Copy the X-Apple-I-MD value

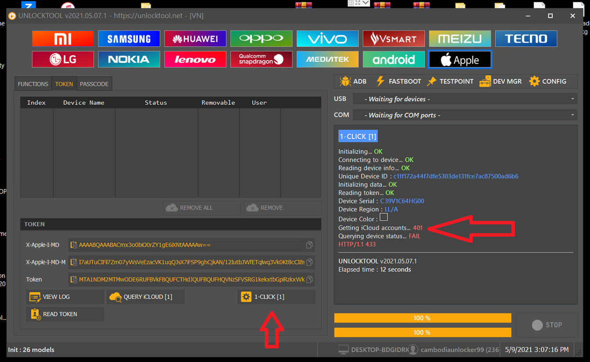309,245
